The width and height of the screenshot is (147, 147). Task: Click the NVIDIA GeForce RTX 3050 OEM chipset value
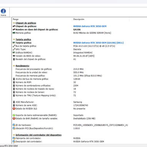[x=90, y=26]
